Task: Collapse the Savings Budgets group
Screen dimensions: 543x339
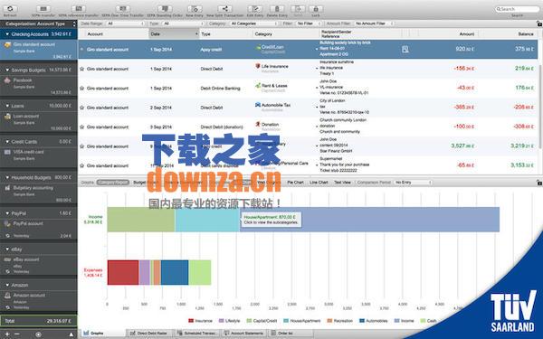Action: (7, 70)
